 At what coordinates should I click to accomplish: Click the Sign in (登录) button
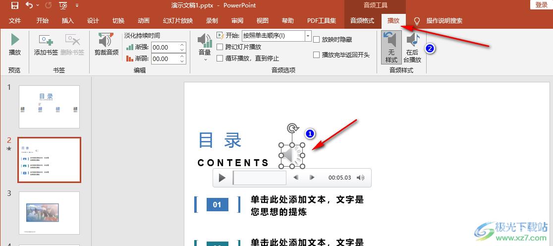coord(542,4)
